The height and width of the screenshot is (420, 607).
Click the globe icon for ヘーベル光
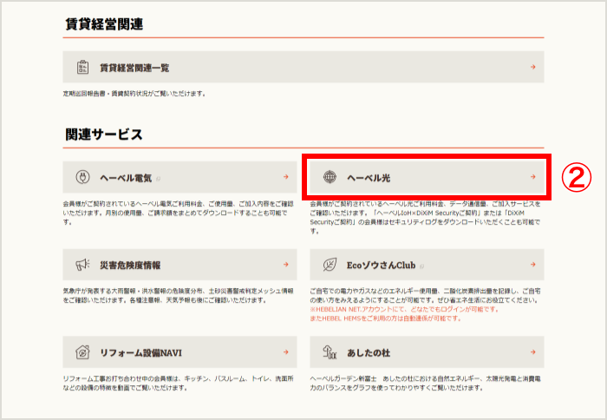[x=330, y=178]
